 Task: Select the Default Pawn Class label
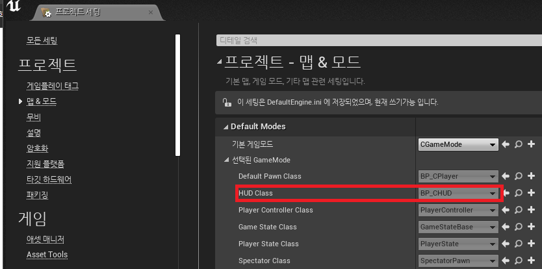(270, 176)
